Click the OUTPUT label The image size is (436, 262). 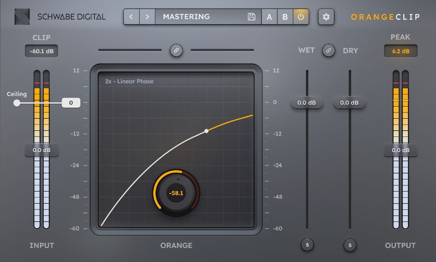(400, 245)
